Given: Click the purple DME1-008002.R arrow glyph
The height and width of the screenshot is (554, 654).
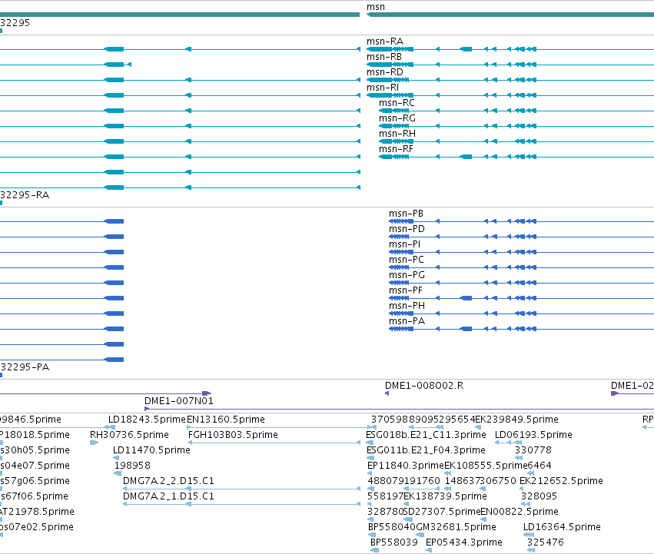Looking at the screenshot, I should click(387, 393).
